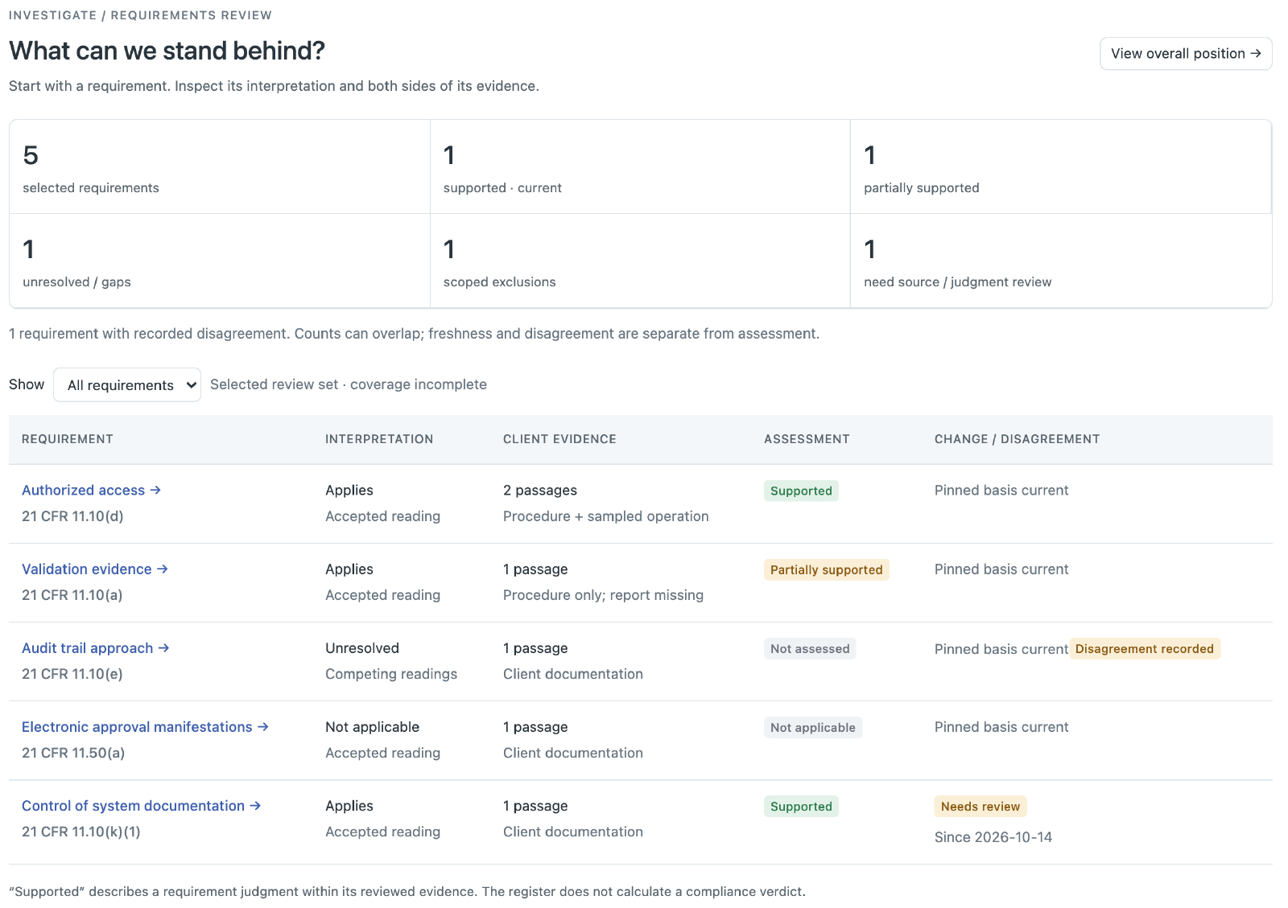Image resolution: width=1288 pixels, height=908 pixels.
Task: Click the Not applicable assessment badge
Action: pyautogui.click(x=812, y=727)
